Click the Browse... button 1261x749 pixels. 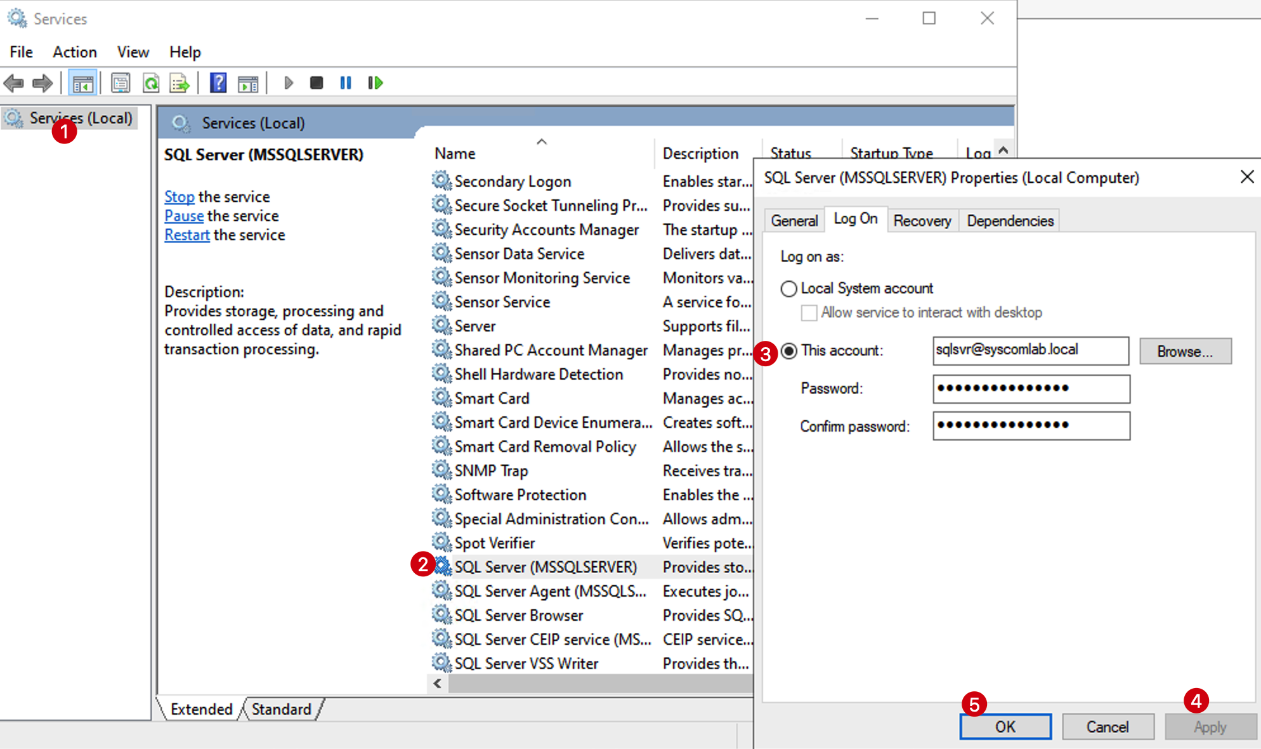coord(1185,351)
